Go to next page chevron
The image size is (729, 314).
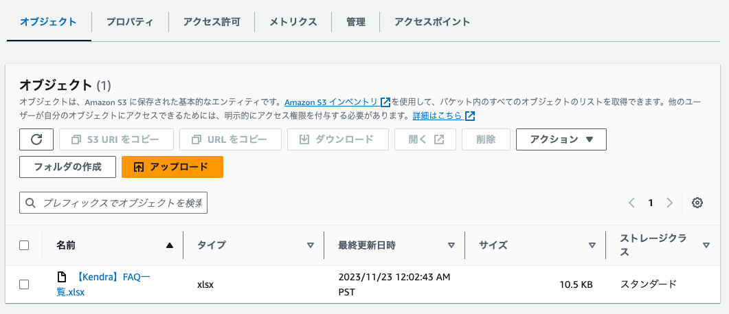669,203
